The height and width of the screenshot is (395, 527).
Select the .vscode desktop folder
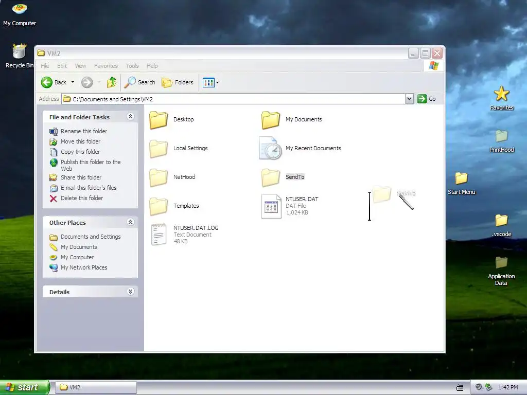[x=501, y=220]
